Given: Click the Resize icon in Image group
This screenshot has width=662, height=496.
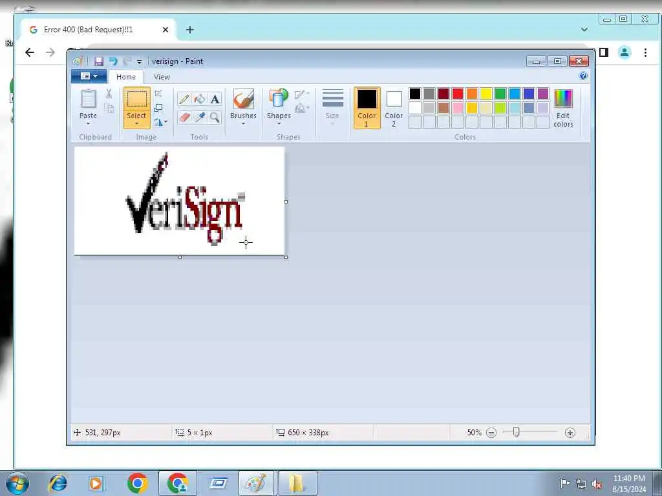Looking at the screenshot, I should click(158, 108).
